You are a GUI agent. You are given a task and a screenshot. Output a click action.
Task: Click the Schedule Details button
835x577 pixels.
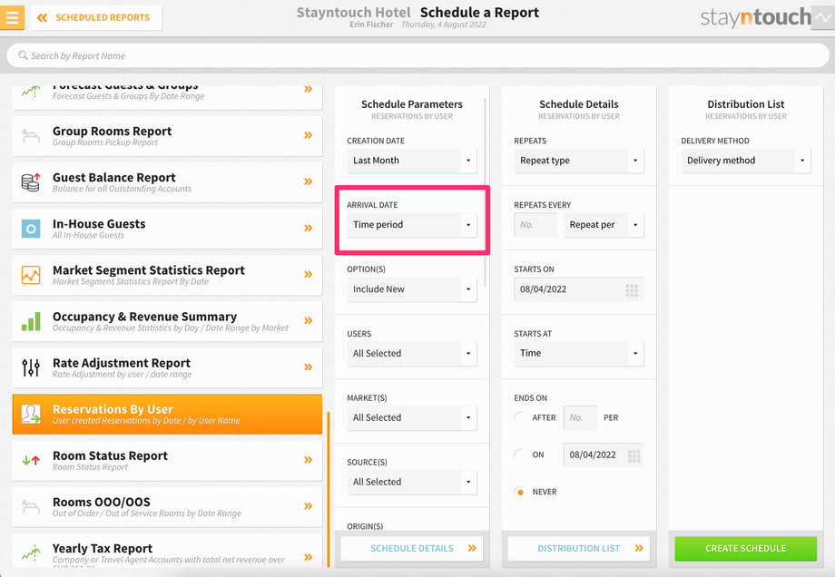pyautogui.click(x=412, y=548)
